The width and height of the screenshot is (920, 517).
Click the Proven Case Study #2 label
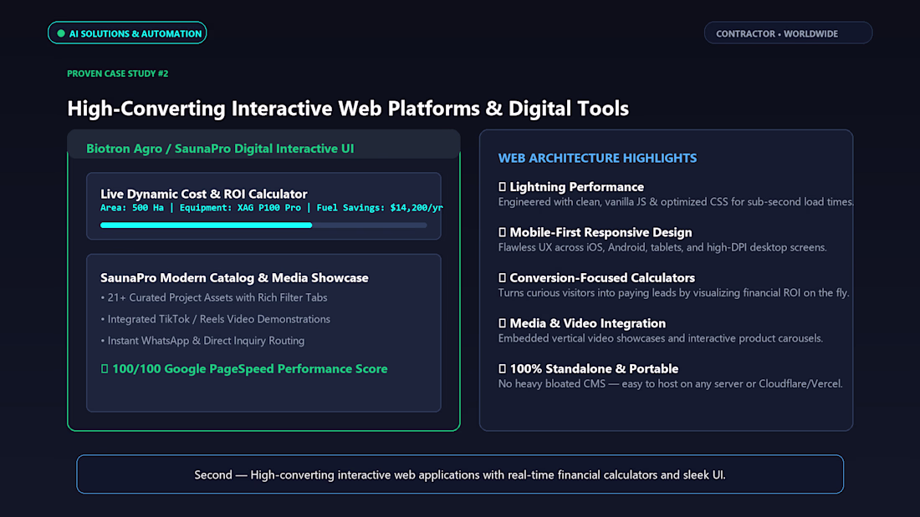coord(117,73)
